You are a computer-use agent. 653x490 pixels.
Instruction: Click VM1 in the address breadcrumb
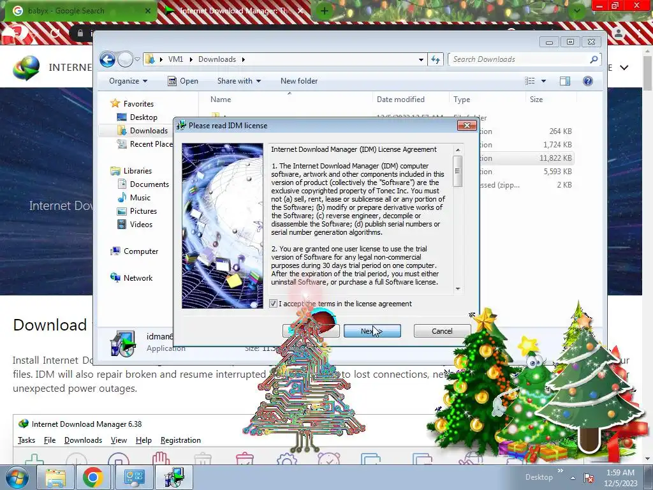(175, 59)
